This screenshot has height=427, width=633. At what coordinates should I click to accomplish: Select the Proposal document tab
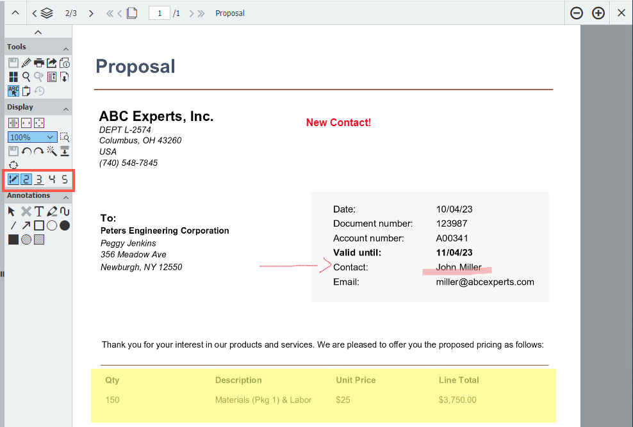pyautogui.click(x=229, y=13)
